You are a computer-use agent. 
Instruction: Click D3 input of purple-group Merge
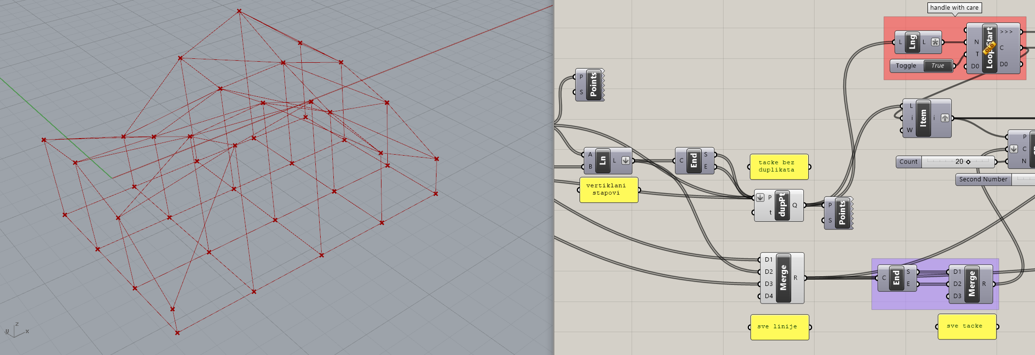(957, 296)
